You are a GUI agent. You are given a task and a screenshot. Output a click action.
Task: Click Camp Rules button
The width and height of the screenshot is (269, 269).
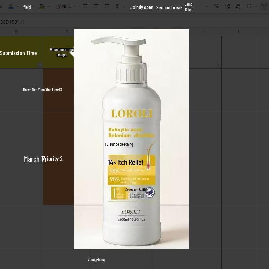188,7
